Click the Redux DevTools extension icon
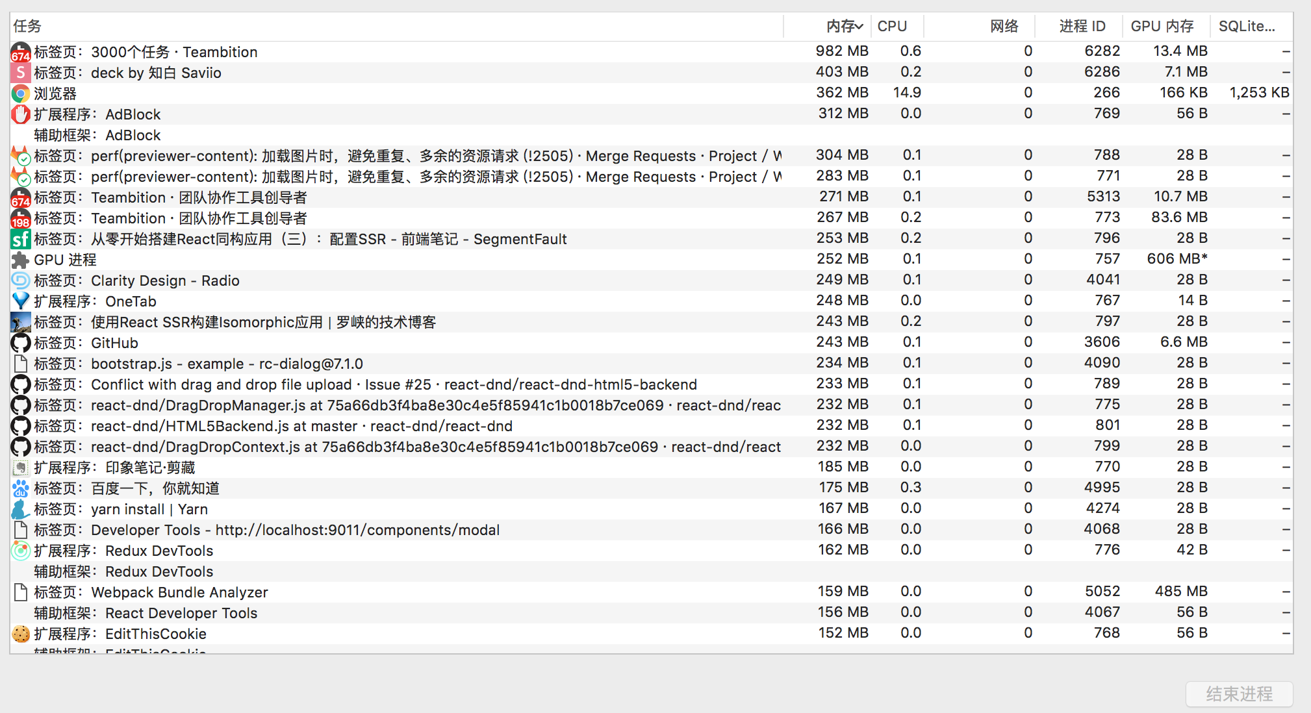This screenshot has height=713, width=1311. click(21, 551)
